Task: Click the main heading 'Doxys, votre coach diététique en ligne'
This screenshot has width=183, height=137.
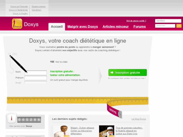Action: click(x=78, y=41)
